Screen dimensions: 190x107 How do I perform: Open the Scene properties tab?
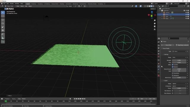(159, 54)
